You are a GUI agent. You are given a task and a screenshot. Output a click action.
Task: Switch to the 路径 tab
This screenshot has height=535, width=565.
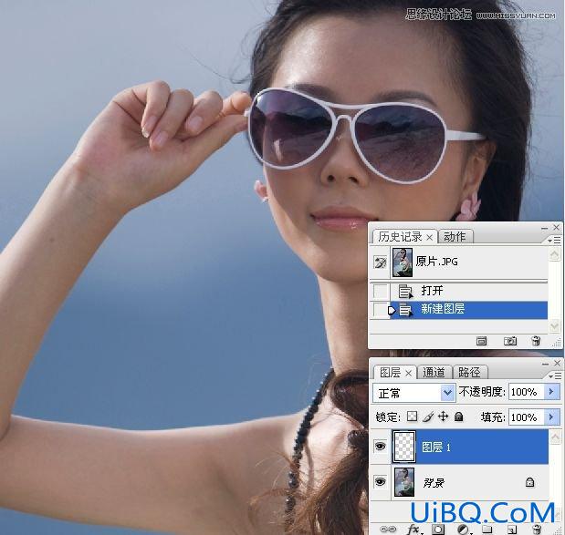point(469,373)
